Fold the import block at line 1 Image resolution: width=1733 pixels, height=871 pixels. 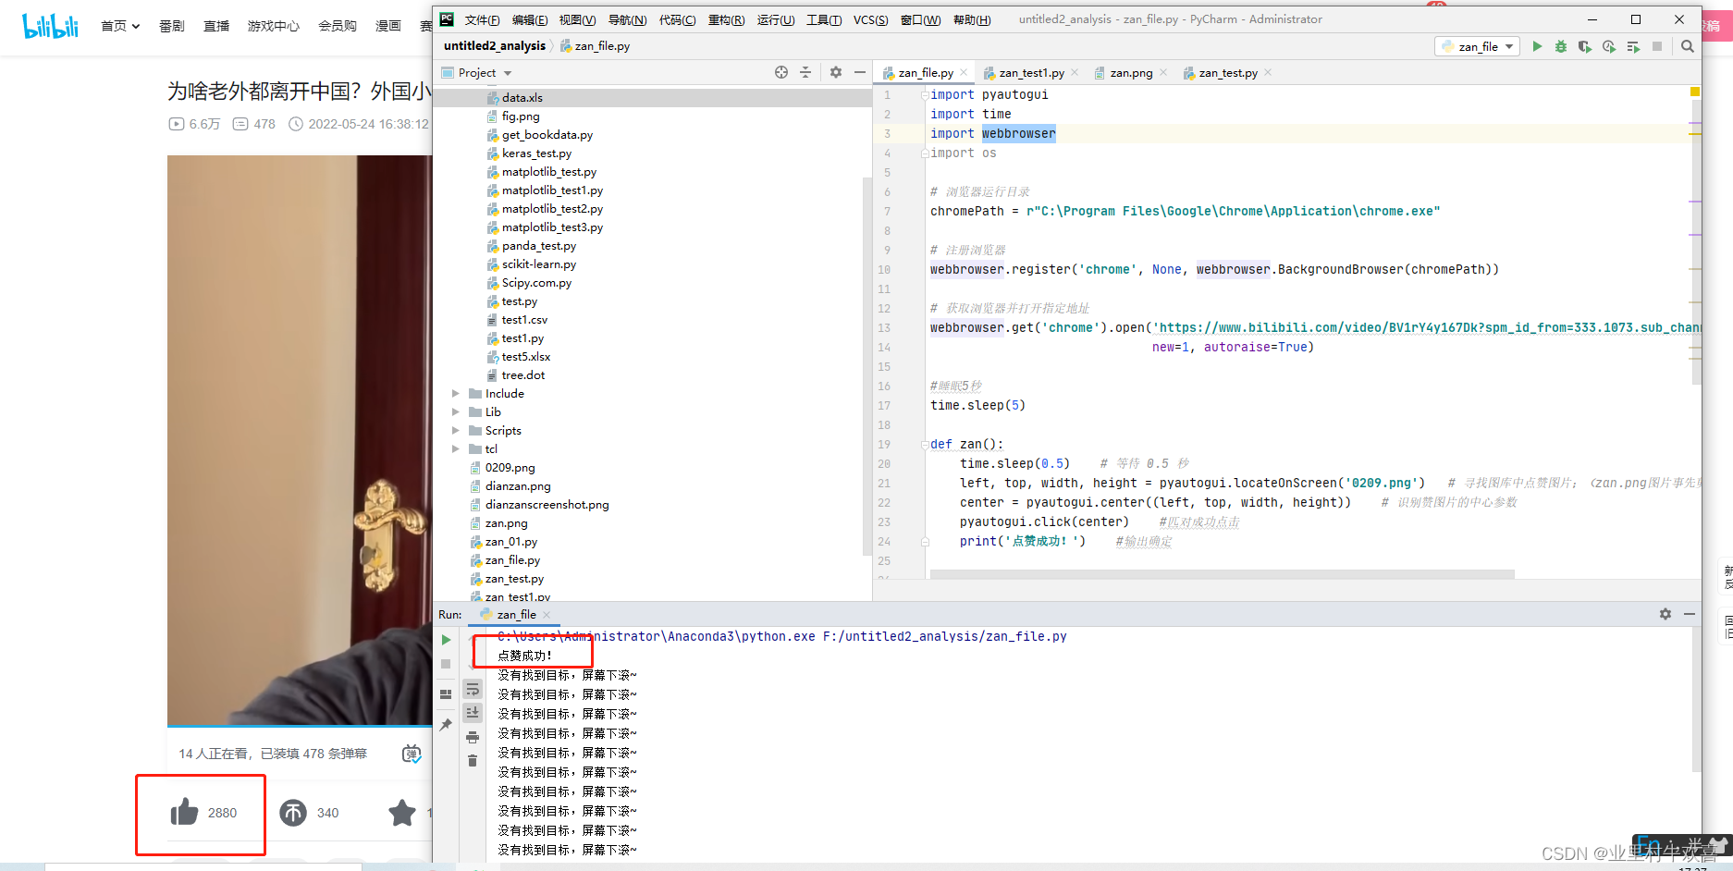pos(925,94)
